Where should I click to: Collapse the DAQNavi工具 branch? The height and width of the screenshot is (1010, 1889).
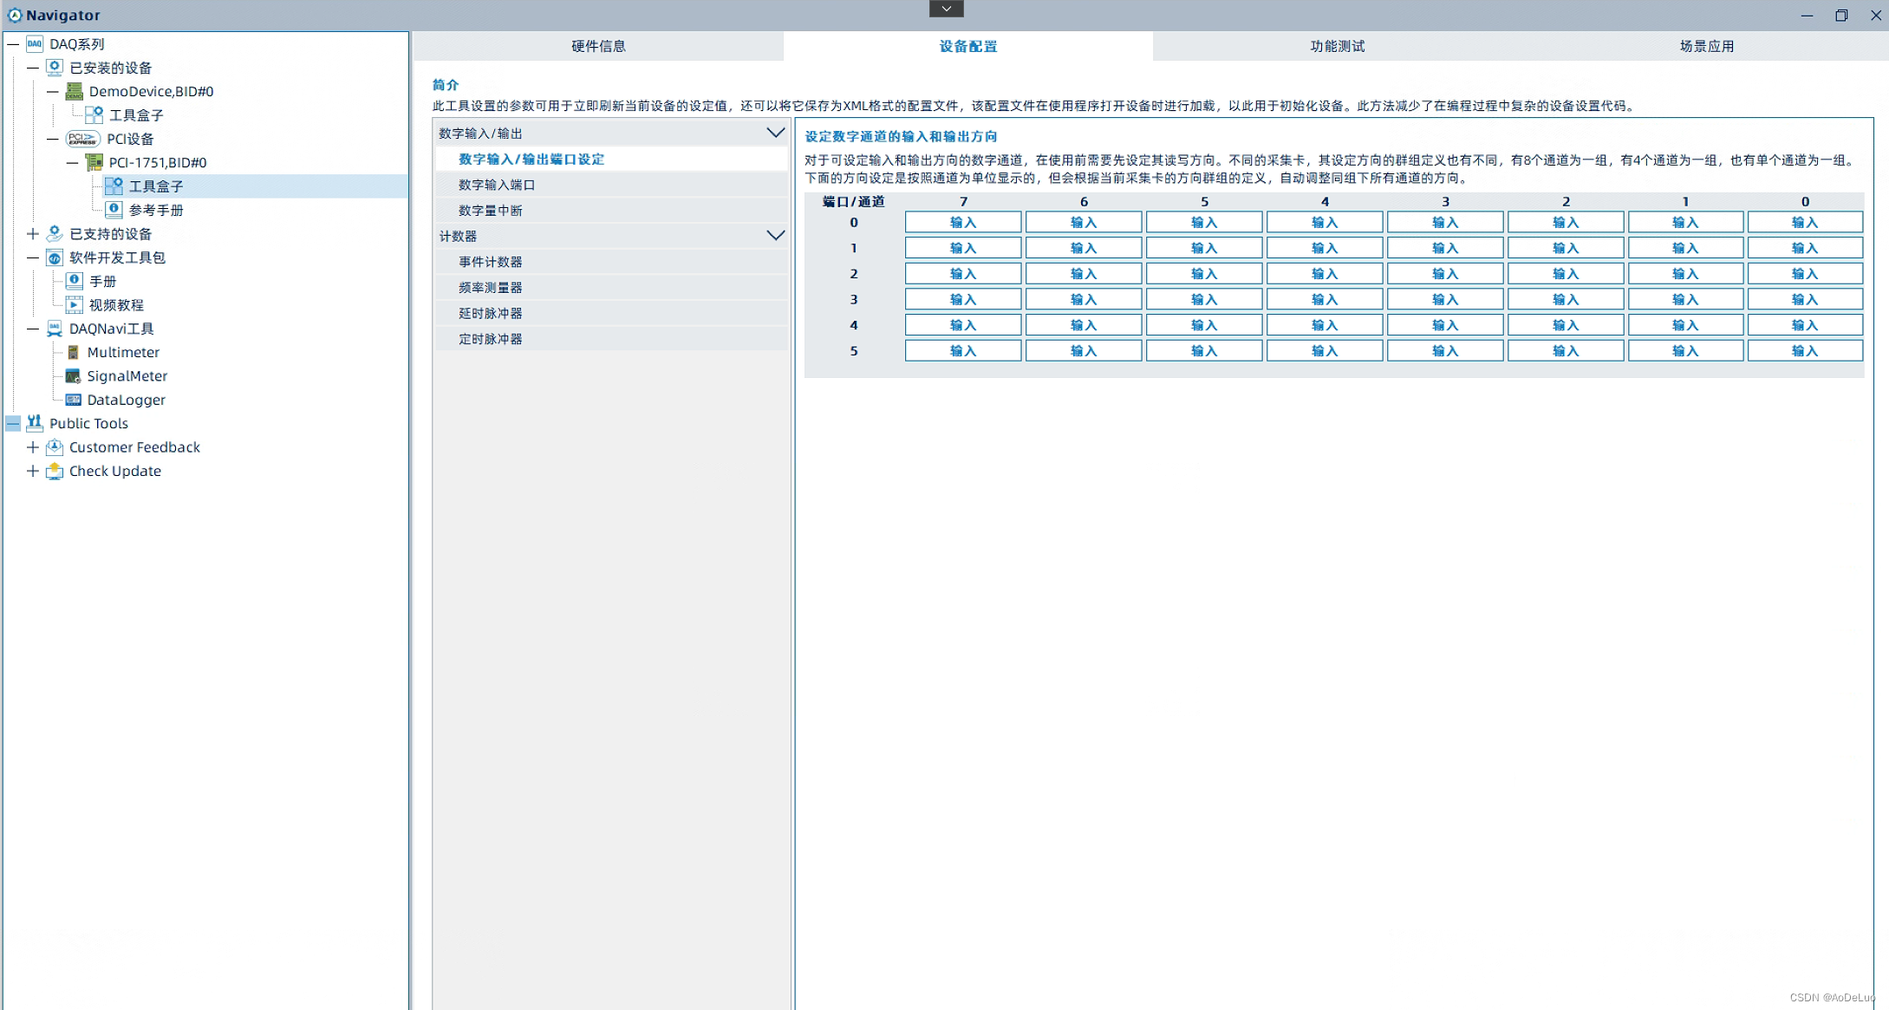pyautogui.click(x=33, y=329)
